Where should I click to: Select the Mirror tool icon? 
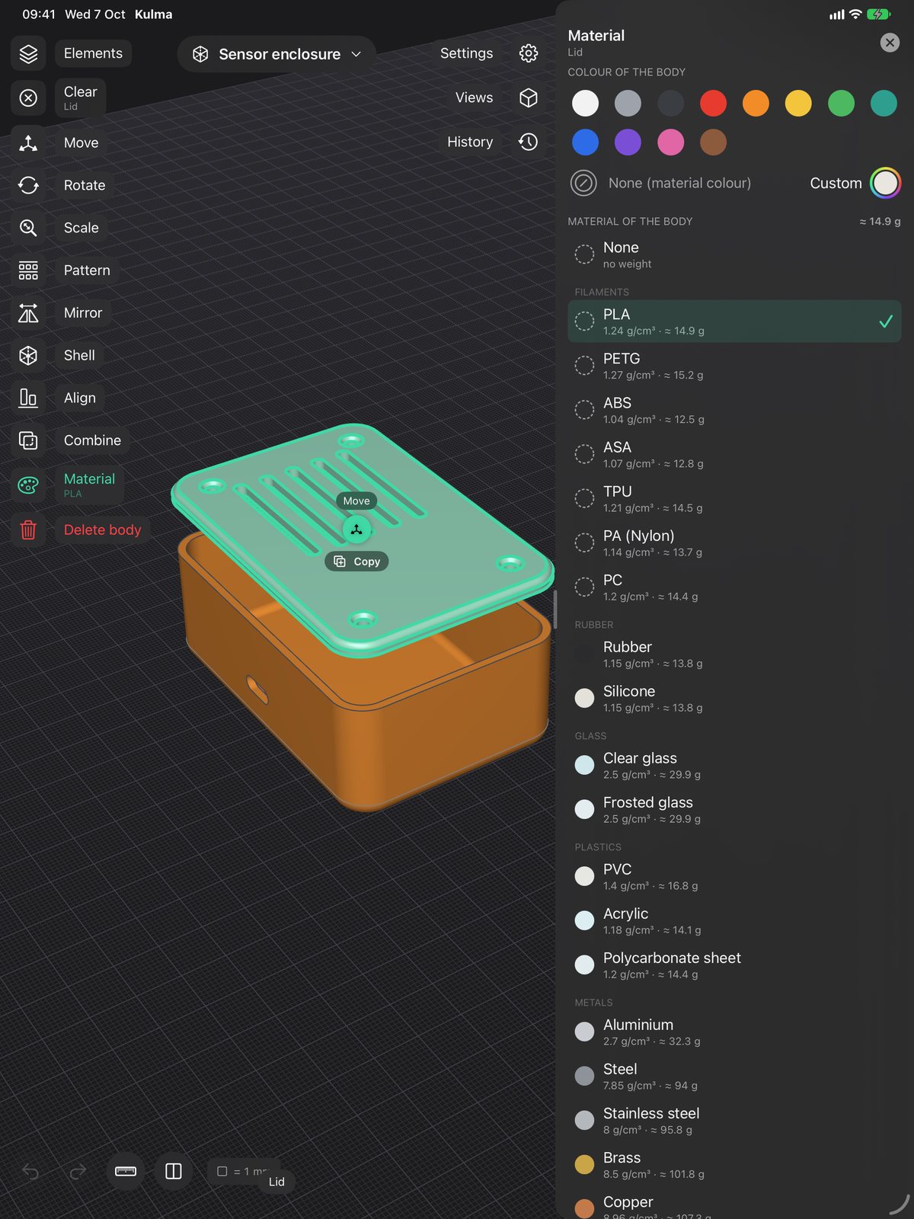(28, 313)
